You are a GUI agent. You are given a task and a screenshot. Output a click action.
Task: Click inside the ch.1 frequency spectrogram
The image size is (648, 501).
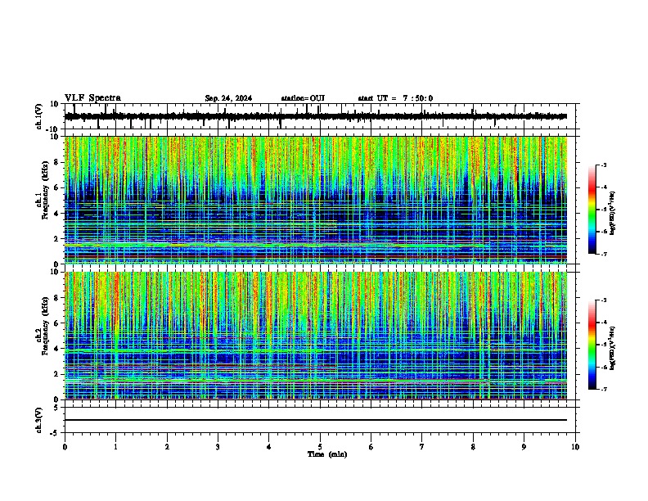pos(315,200)
